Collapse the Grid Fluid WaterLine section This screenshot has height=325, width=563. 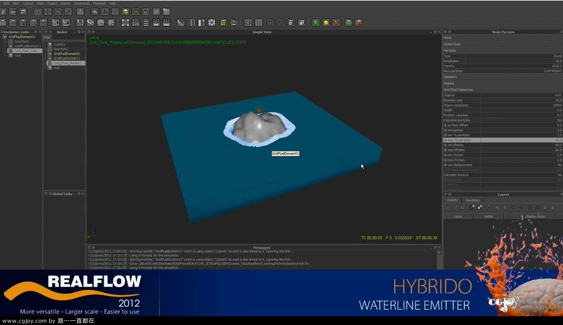[x=503, y=90]
